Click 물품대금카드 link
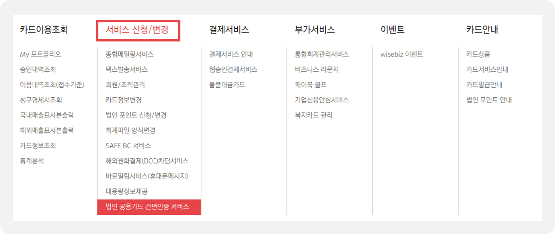Image resolution: width=555 pixels, height=234 pixels. pos(227,85)
